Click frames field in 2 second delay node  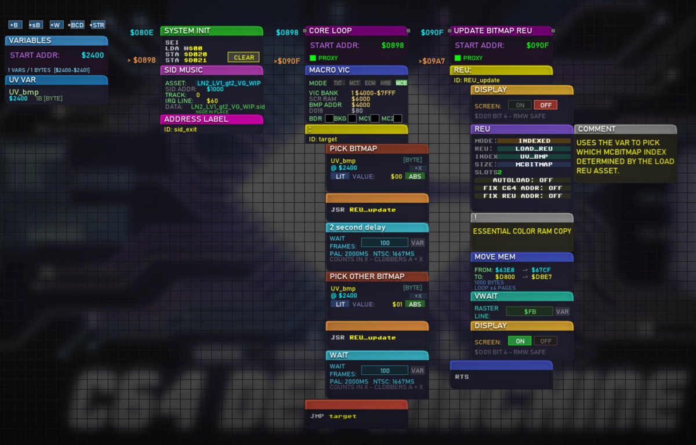coord(385,243)
